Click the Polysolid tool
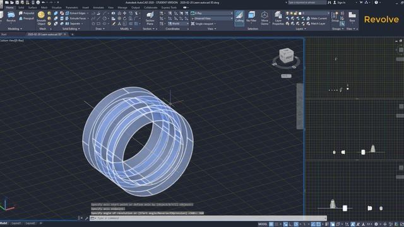Viewport: 404px width, 227px height. click(27, 13)
